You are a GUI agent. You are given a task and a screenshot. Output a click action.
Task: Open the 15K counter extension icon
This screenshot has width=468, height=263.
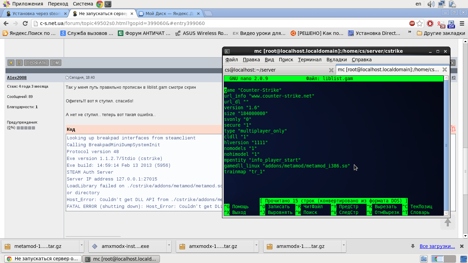pyautogui.click(x=451, y=24)
